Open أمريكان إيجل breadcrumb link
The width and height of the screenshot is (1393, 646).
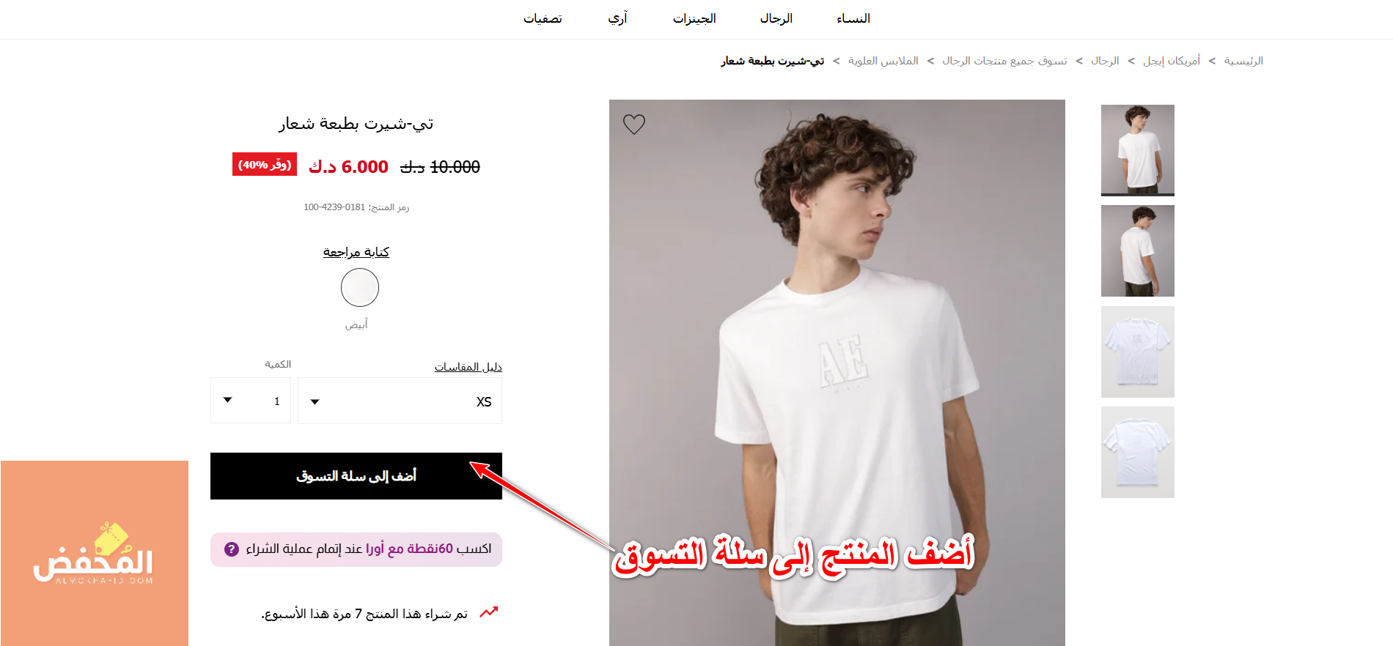[1172, 61]
